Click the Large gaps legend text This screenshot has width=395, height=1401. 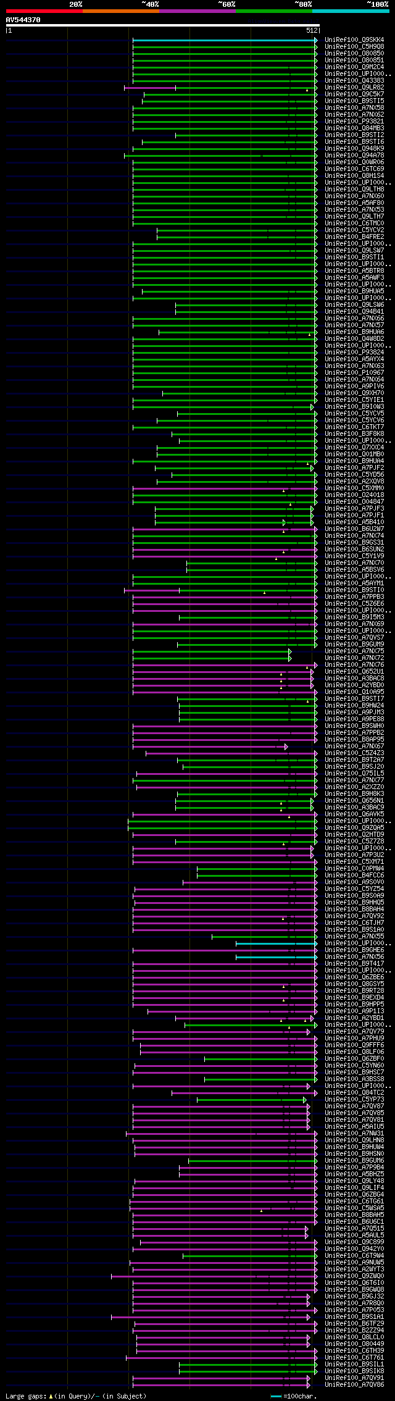click(x=76, y=1396)
